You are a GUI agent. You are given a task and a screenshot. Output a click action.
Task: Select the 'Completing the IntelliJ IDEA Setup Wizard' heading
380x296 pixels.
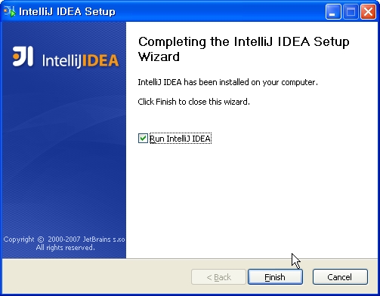(244, 49)
